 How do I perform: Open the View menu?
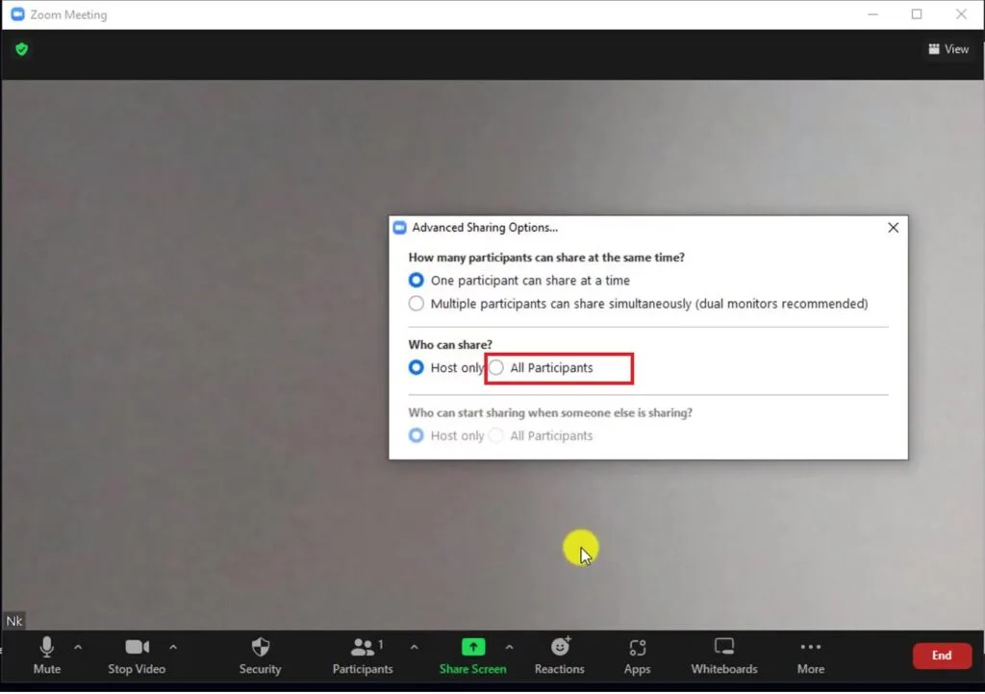point(948,48)
